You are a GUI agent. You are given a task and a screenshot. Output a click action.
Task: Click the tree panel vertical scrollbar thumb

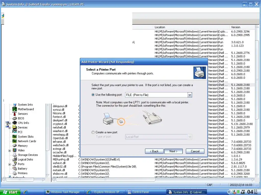[47, 128]
